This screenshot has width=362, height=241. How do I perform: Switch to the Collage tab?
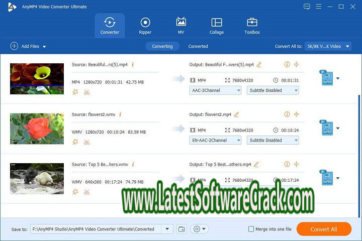click(217, 26)
